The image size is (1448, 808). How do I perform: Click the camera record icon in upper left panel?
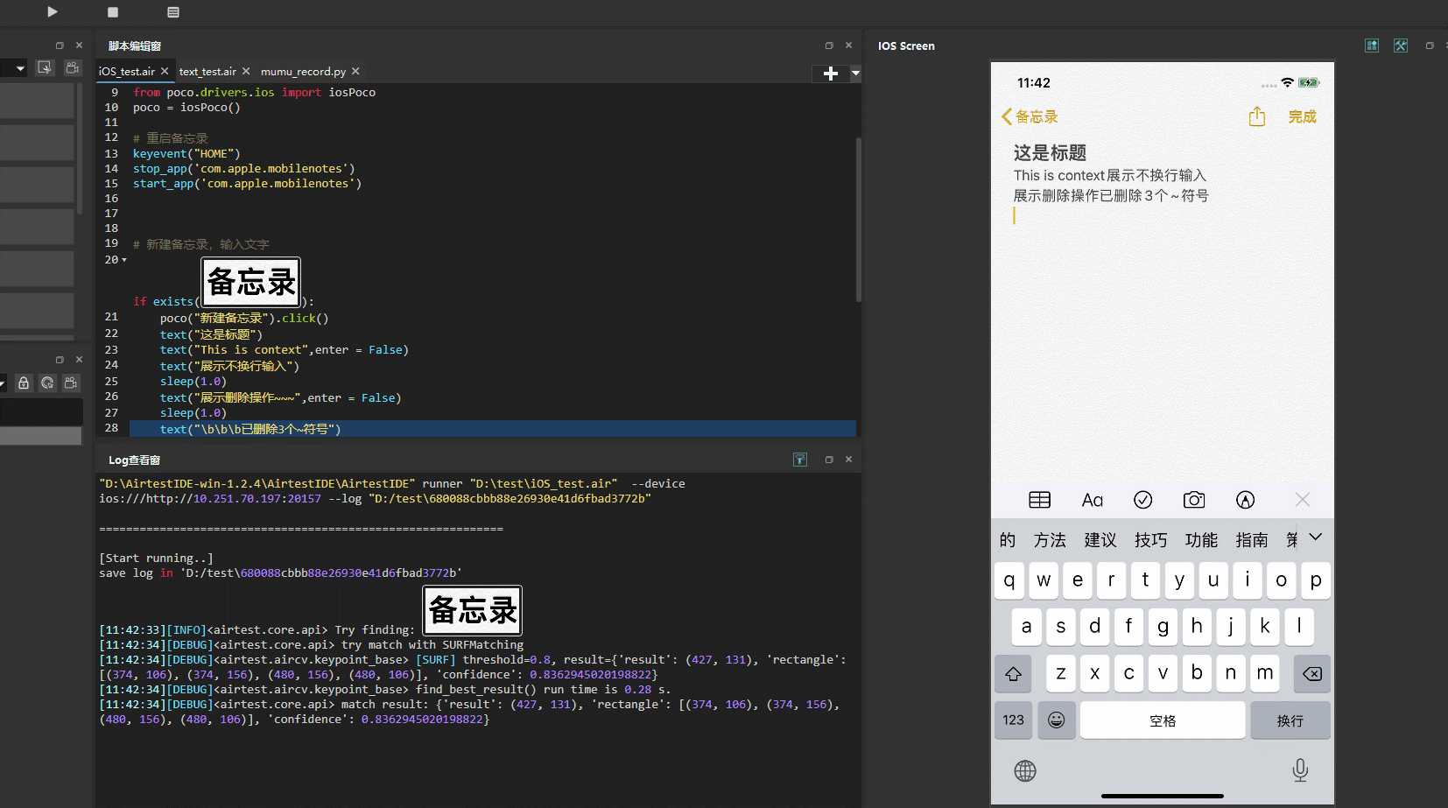click(73, 67)
